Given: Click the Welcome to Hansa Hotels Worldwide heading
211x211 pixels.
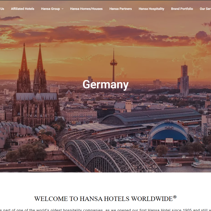Looking at the screenshot, I should [x=103, y=199].
